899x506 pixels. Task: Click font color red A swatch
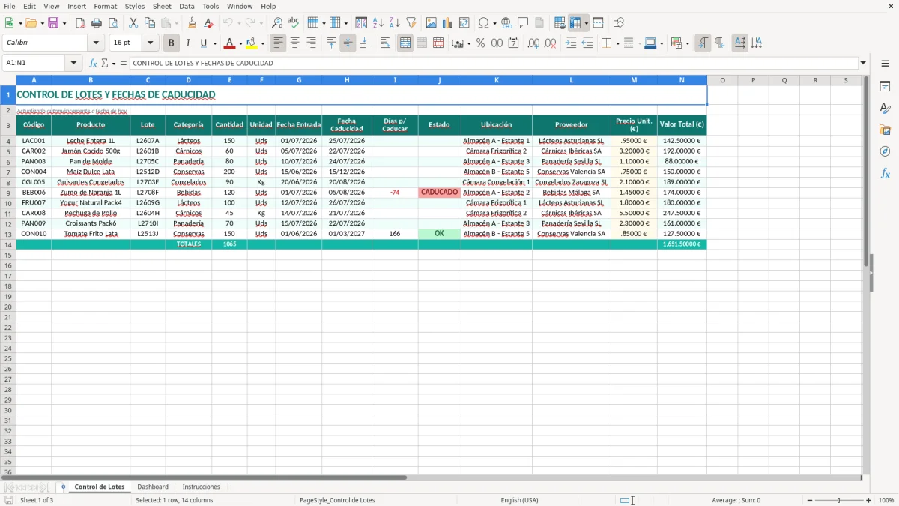pos(230,43)
